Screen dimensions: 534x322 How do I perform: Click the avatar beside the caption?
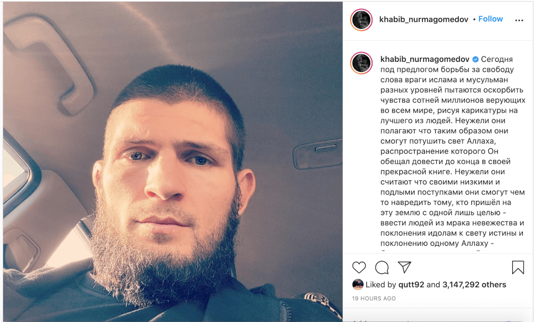pos(361,63)
